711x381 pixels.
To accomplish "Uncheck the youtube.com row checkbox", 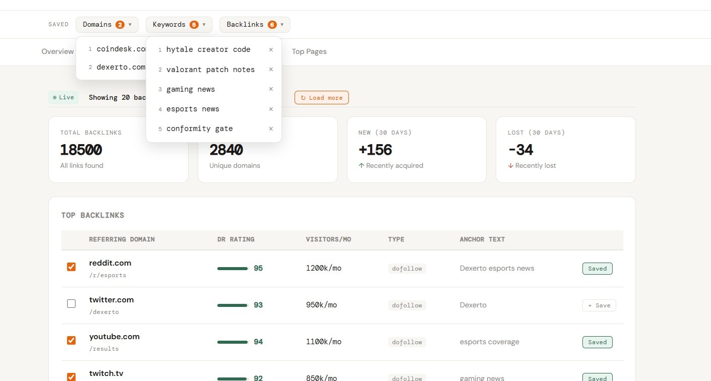I will click(71, 340).
